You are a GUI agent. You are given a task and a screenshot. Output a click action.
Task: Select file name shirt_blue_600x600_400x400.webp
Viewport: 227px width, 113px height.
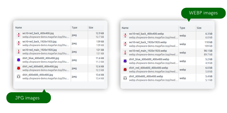[x=149, y=60]
